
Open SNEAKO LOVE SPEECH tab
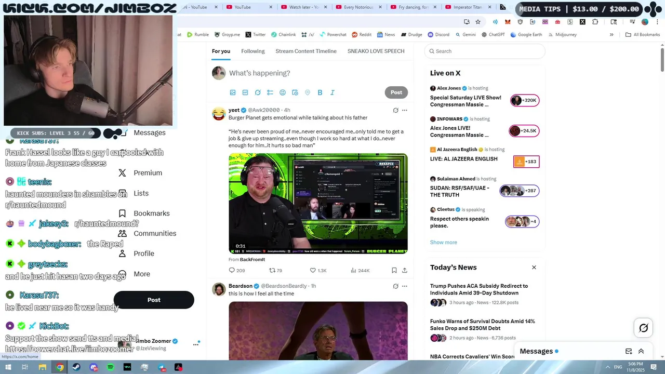[376, 51]
